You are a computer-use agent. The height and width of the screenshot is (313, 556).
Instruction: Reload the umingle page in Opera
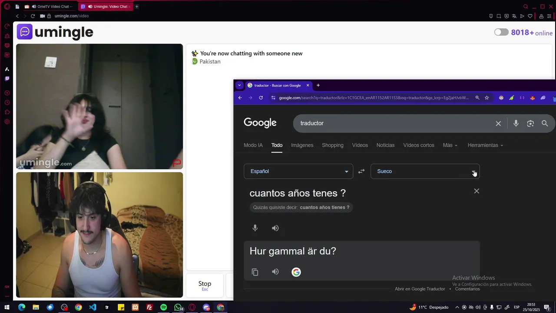(33, 16)
